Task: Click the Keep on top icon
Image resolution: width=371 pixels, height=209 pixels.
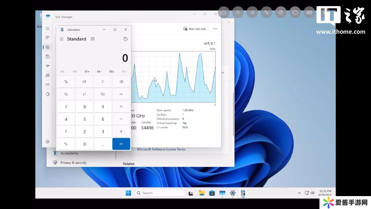Action: 93,39
